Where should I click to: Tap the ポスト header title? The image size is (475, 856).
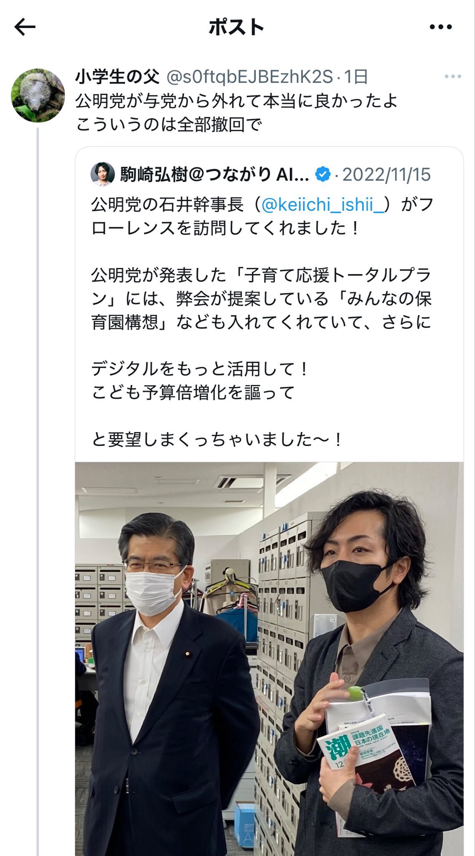pos(236,28)
